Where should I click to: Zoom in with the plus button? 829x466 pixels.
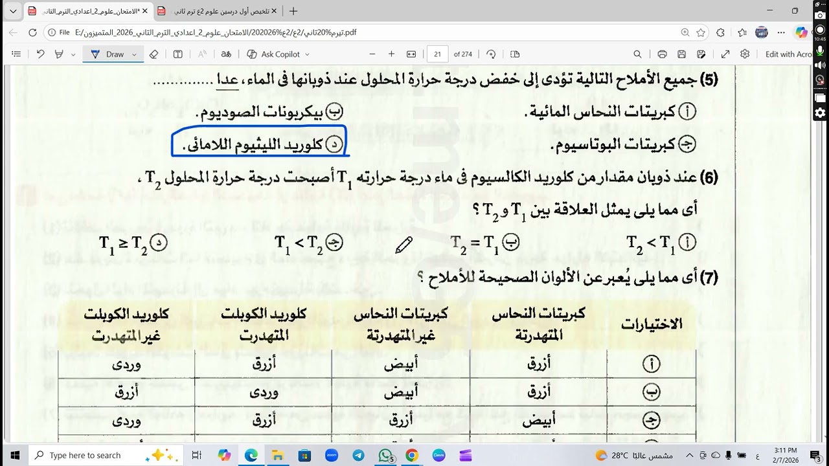[391, 54]
